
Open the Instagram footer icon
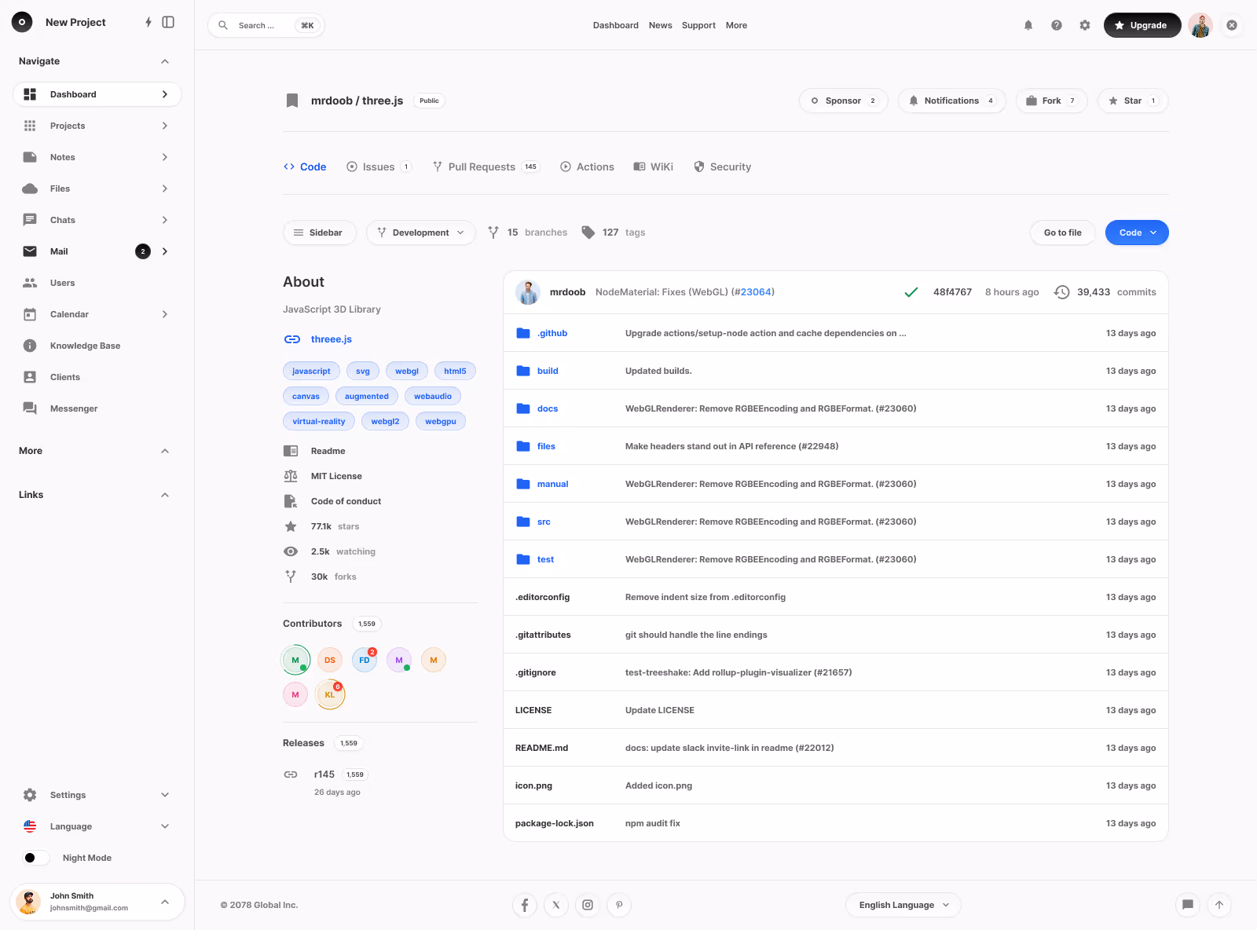pos(588,905)
